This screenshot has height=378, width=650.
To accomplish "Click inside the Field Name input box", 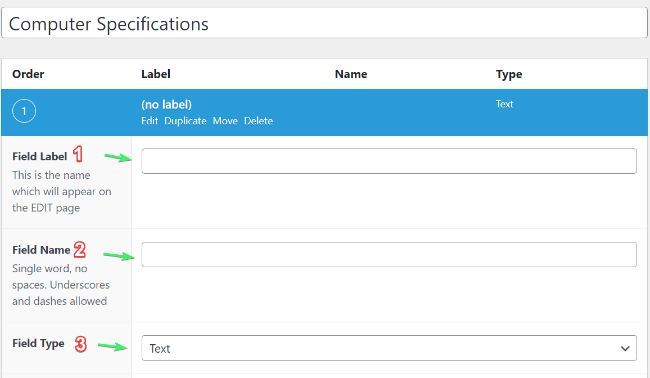I will click(x=389, y=254).
